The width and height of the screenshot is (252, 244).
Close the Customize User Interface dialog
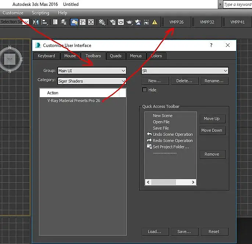click(228, 45)
